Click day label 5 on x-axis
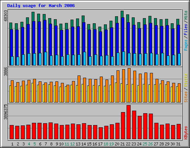190x148 pixels. (35, 144)
